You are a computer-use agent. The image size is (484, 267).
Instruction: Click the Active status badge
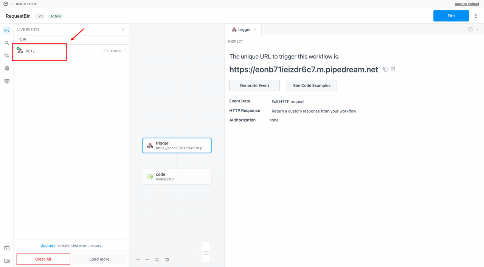tap(56, 16)
